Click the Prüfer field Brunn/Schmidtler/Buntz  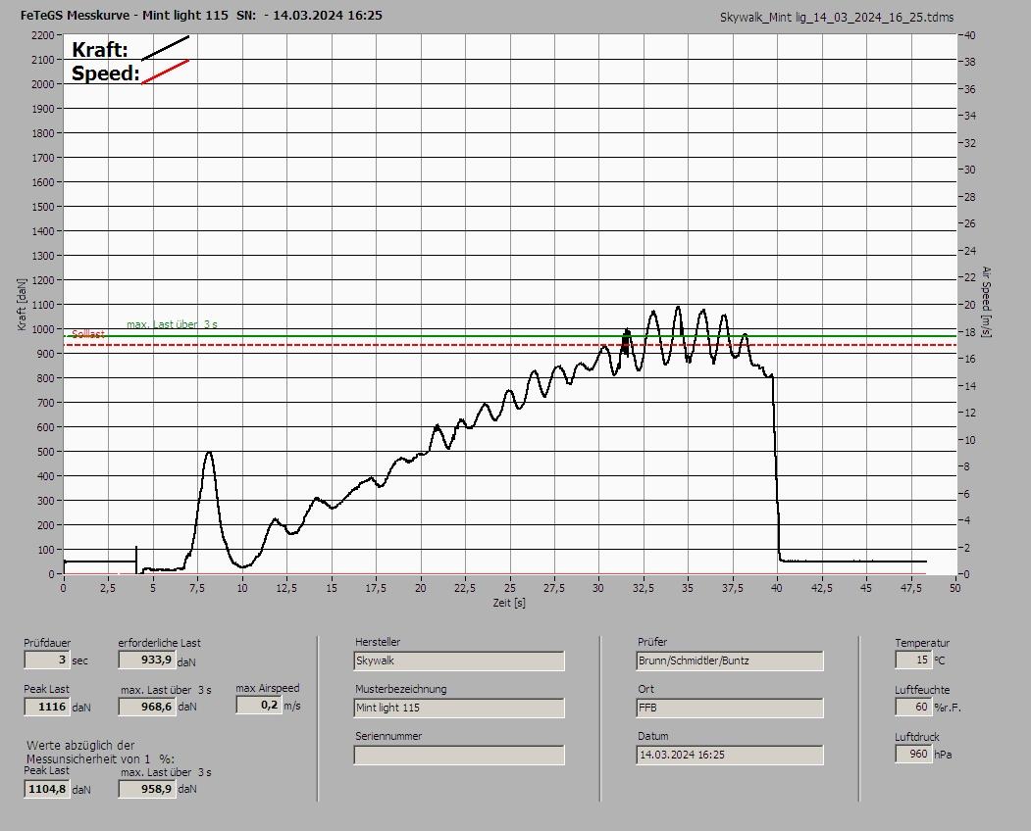730,660
